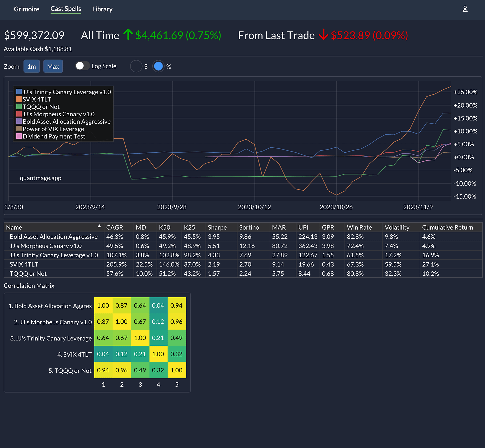Open the user account icon
The height and width of the screenshot is (448, 485).
click(465, 9)
